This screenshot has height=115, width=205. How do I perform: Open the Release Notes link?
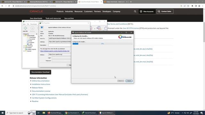37,88
